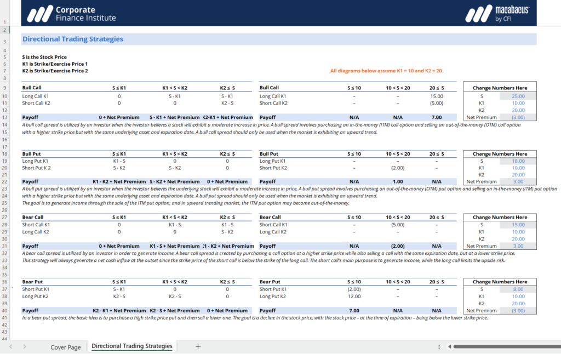
Task: Select the Net Premium 3.00 cell for Bear Call
Action: 518,246
